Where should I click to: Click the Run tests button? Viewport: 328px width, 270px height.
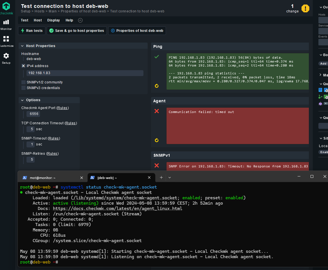32,31
